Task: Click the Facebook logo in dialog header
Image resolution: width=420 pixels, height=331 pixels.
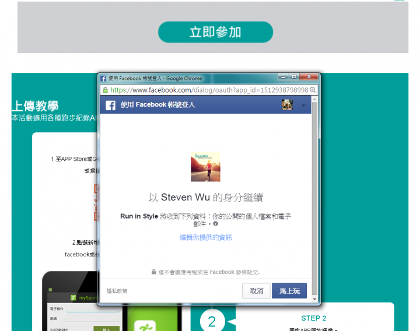Action: coord(110,105)
